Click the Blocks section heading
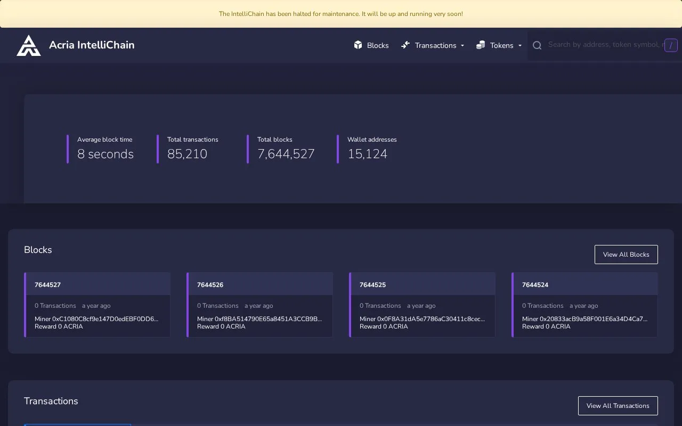This screenshot has height=426, width=682. 38,250
